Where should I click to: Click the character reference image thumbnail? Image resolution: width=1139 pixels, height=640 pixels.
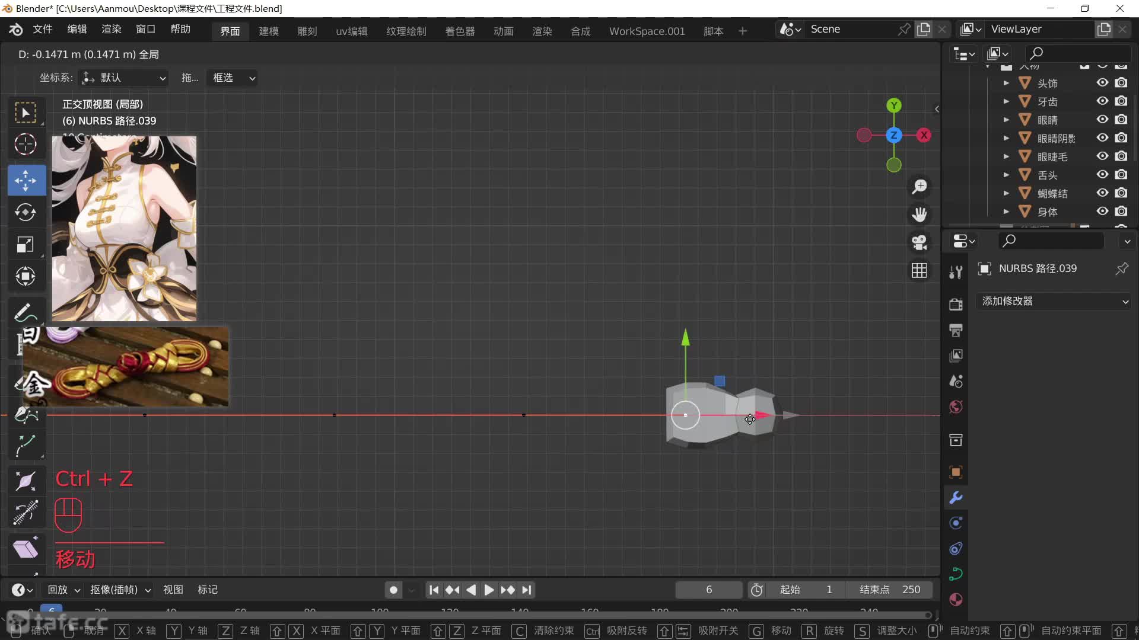tap(124, 229)
